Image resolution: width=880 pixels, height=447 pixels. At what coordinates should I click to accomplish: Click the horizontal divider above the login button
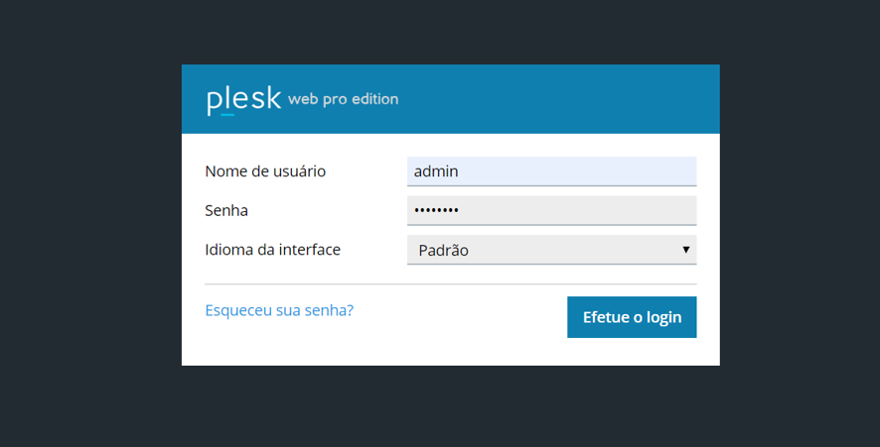click(x=450, y=284)
